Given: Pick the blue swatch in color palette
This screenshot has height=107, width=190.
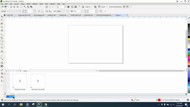Looking at the screenshot, I should click(189, 50).
